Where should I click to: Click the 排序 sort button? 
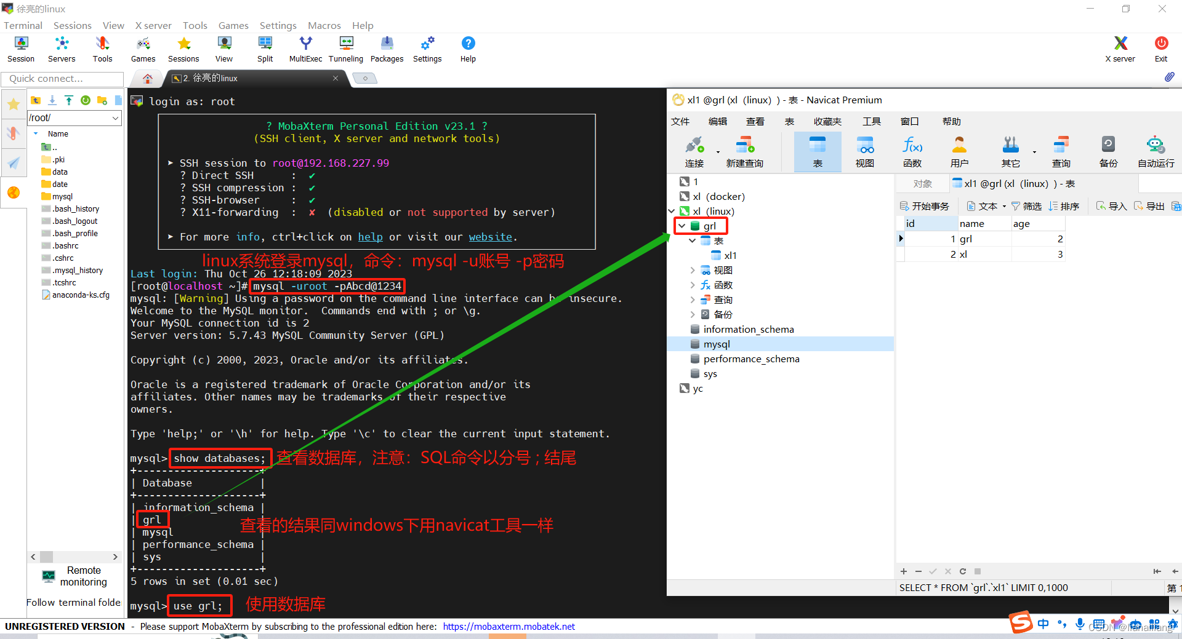[x=1064, y=206]
